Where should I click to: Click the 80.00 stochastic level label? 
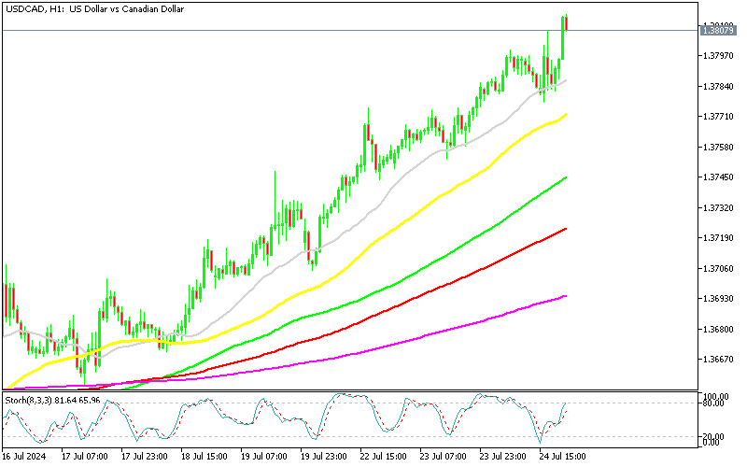(x=714, y=403)
